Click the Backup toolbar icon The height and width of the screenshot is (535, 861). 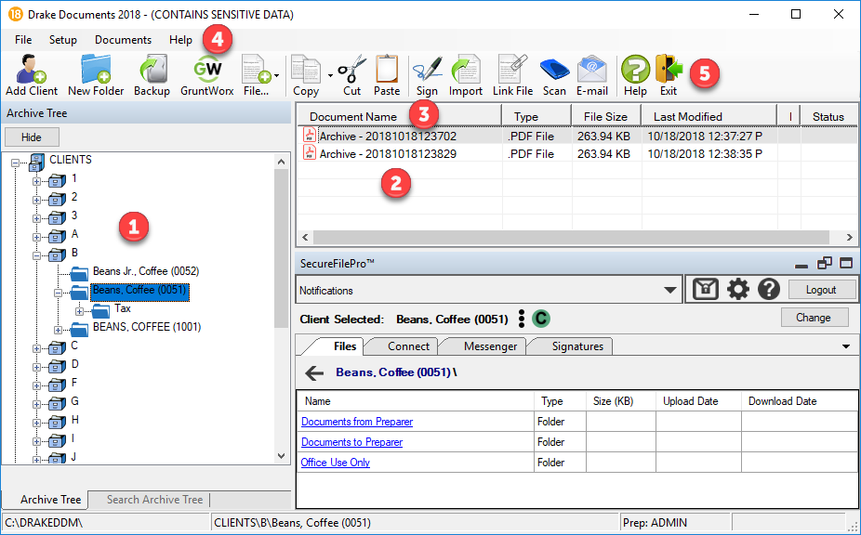point(152,75)
